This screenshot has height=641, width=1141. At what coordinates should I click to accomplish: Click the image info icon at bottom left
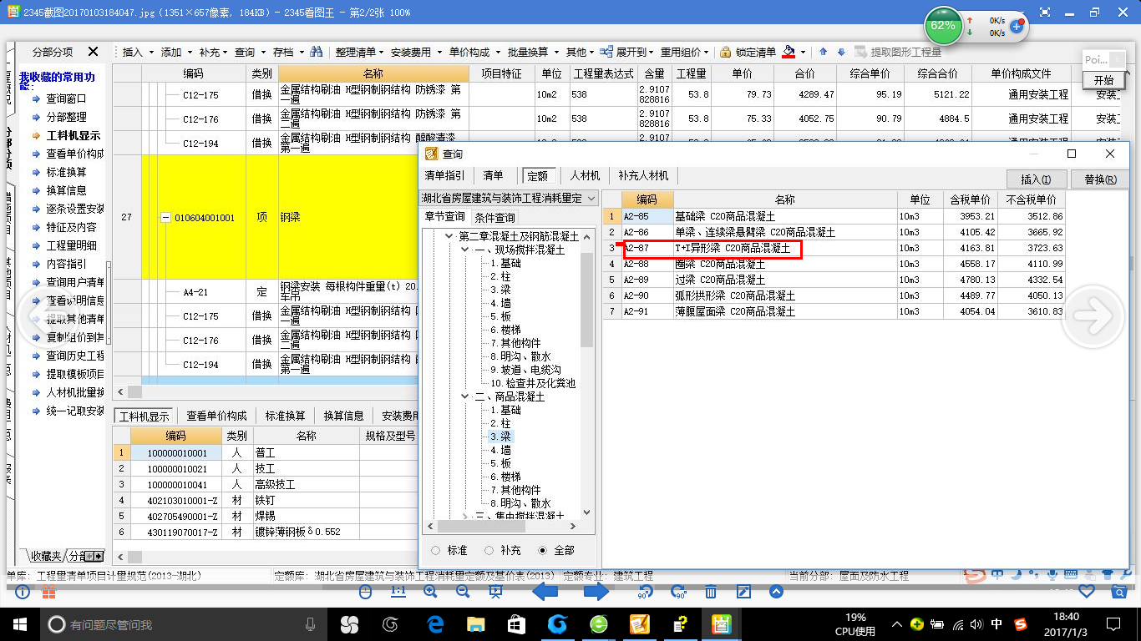23,592
